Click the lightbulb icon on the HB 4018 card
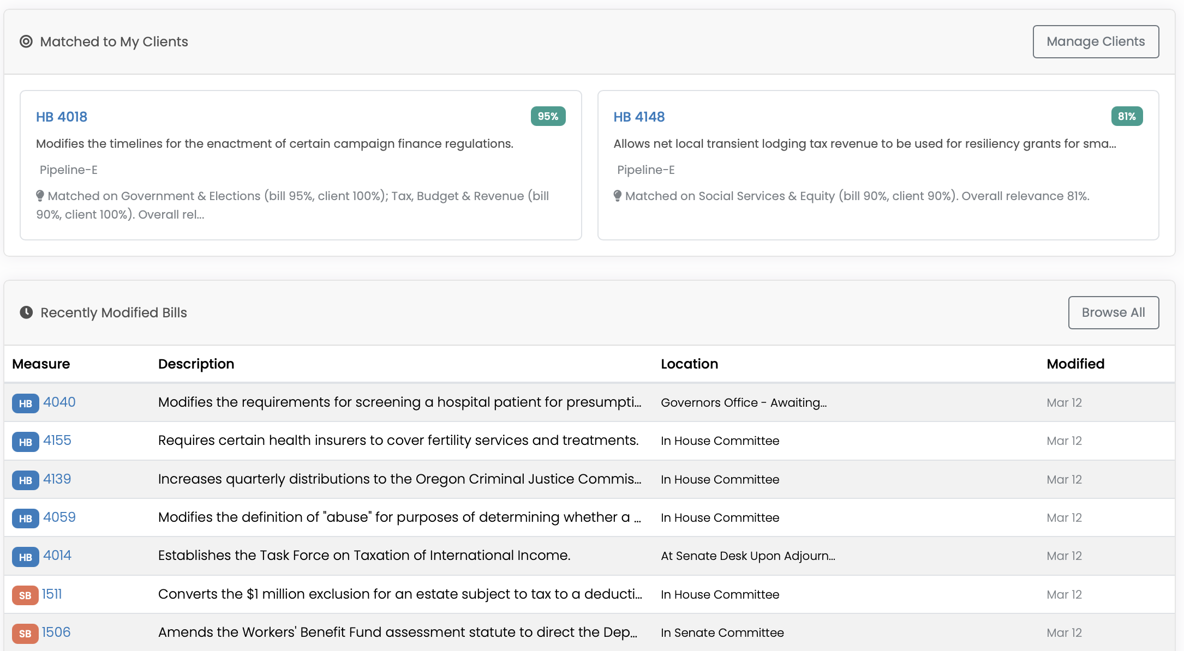Image resolution: width=1184 pixels, height=651 pixels. point(40,196)
